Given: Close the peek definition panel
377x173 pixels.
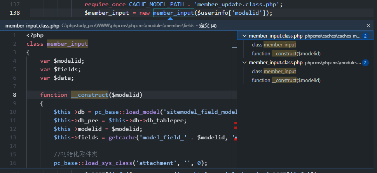Looking at the screenshot, I should pos(368,26).
